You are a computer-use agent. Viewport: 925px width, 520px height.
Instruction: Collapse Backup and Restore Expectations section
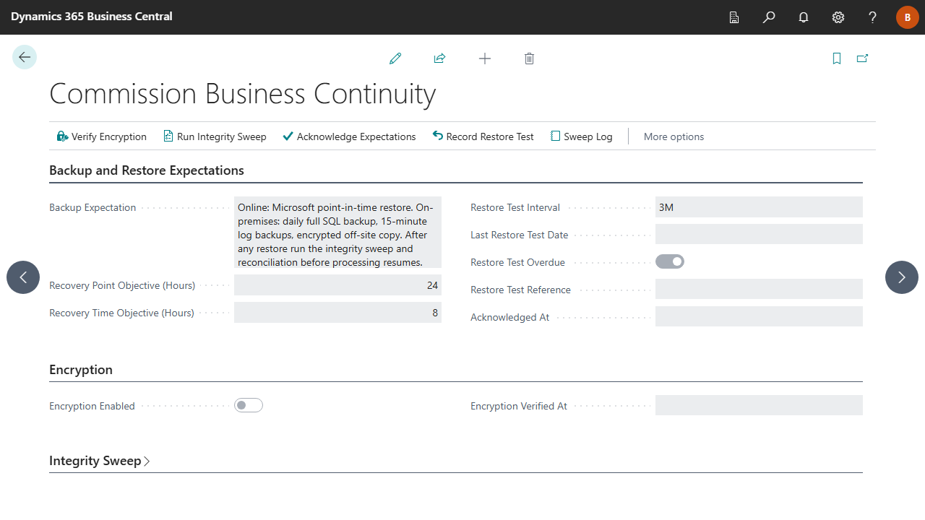pyautogui.click(x=147, y=170)
